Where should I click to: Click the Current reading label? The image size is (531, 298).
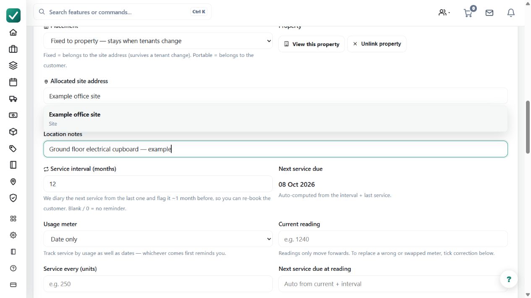coord(299,224)
